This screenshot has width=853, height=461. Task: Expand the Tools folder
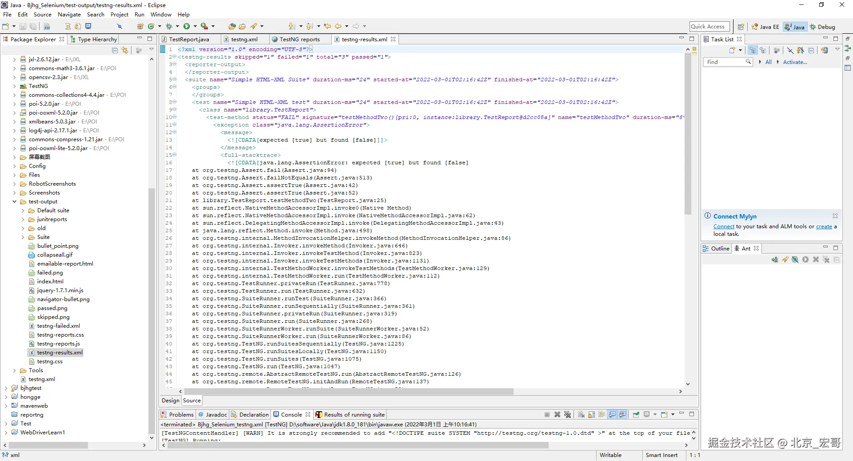(14, 370)
